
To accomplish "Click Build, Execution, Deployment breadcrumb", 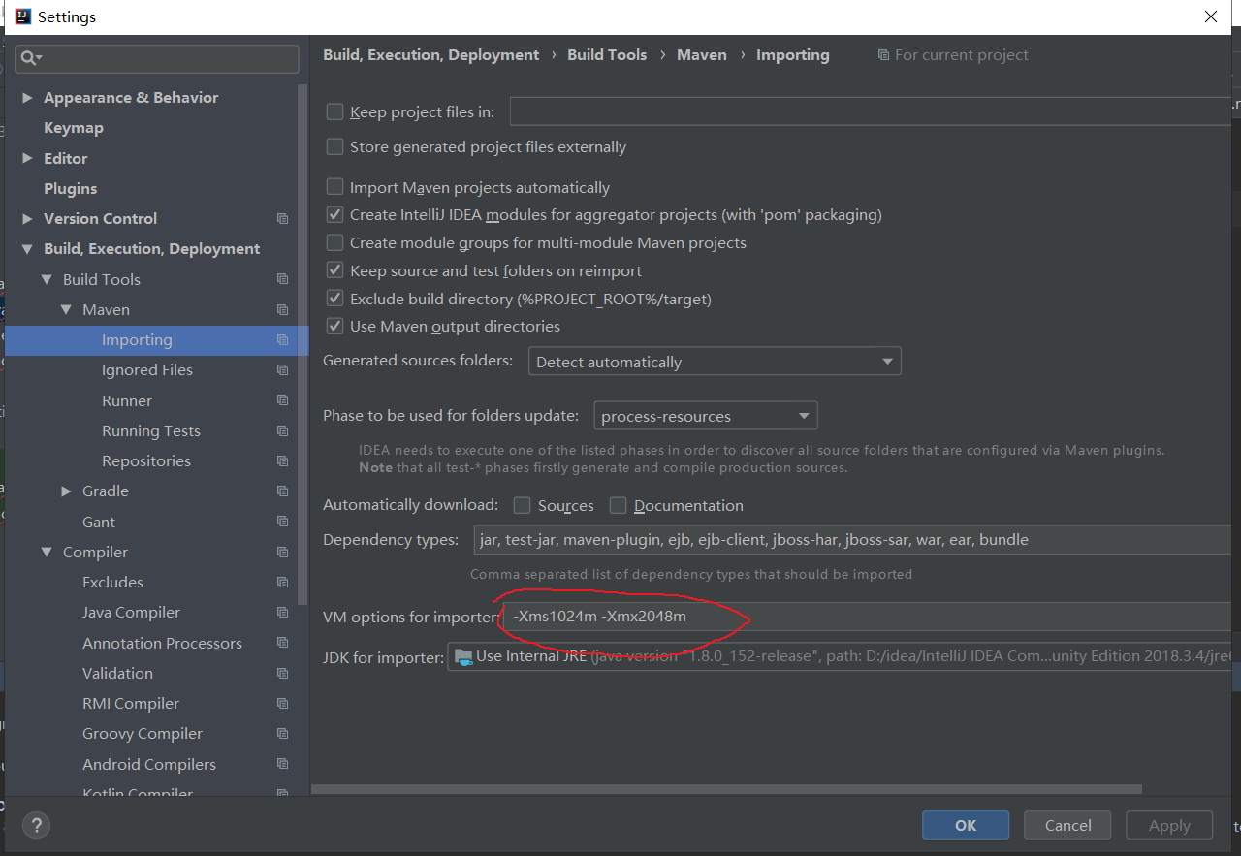I will coord(431,55).
